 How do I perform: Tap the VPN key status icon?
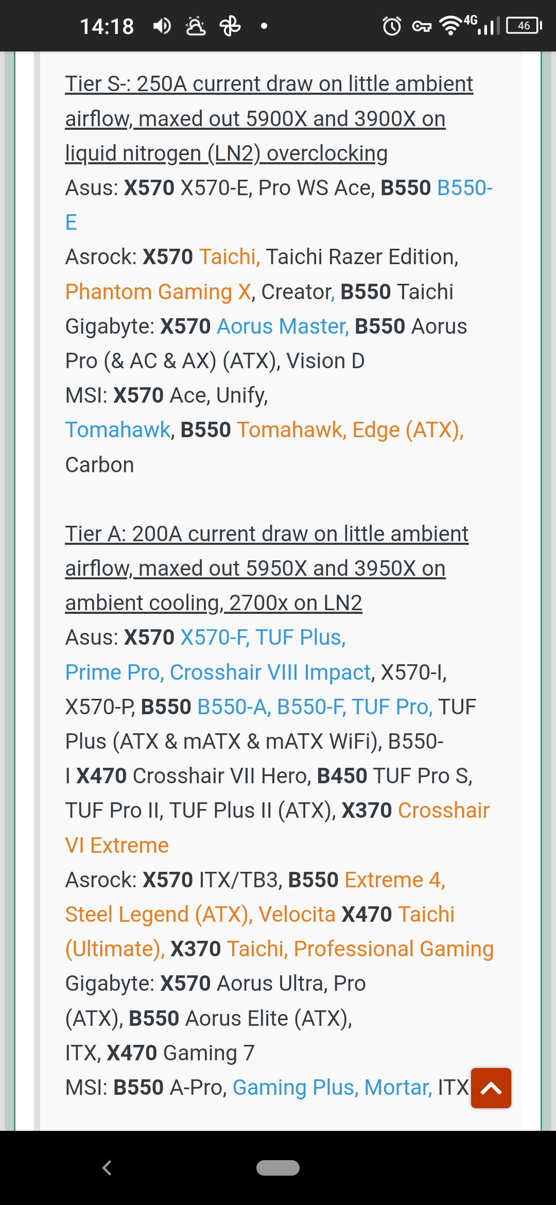[x=422, y=26]
